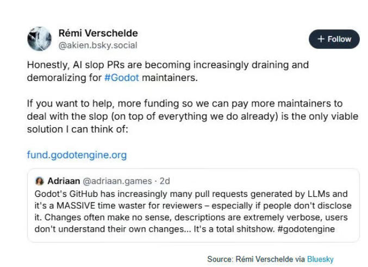Viewport: 368px width, 267px height.
Task: Click the @akien.bsky.social handle
Action: 97,45
